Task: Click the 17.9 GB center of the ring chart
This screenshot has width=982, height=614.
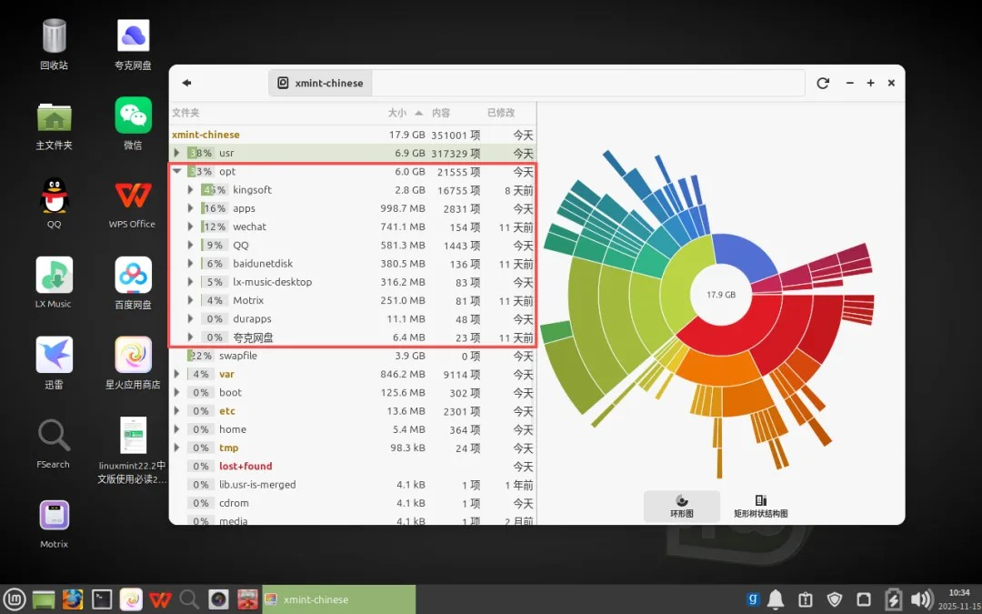Action: point(721,295)
